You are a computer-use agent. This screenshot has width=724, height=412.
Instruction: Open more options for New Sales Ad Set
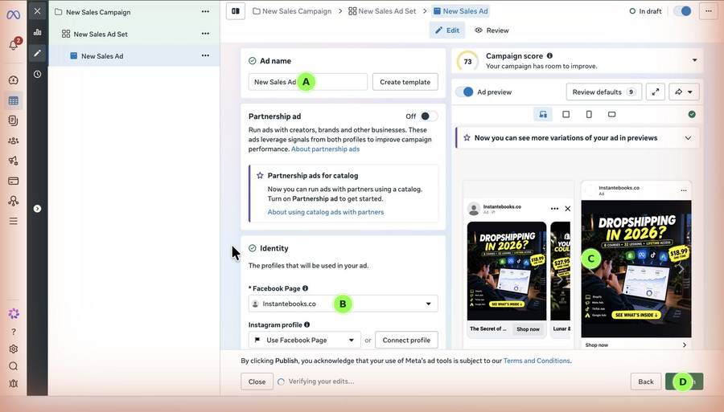point(205,34)
